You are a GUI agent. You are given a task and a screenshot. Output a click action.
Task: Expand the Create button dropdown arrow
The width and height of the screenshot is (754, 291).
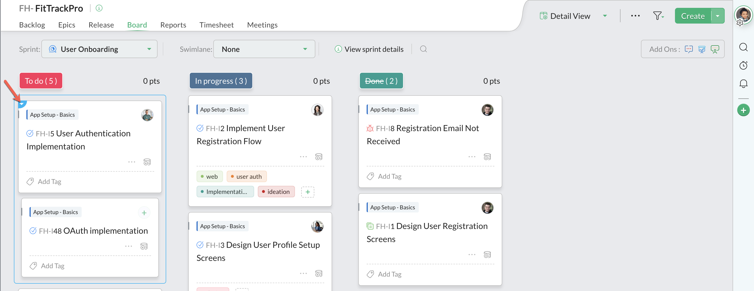click(x=717, y=16)
